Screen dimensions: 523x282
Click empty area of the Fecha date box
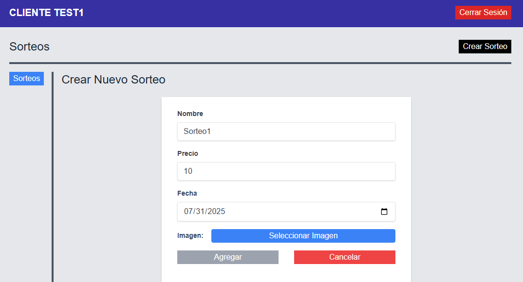pyautogui.click(x=302, y=212)
